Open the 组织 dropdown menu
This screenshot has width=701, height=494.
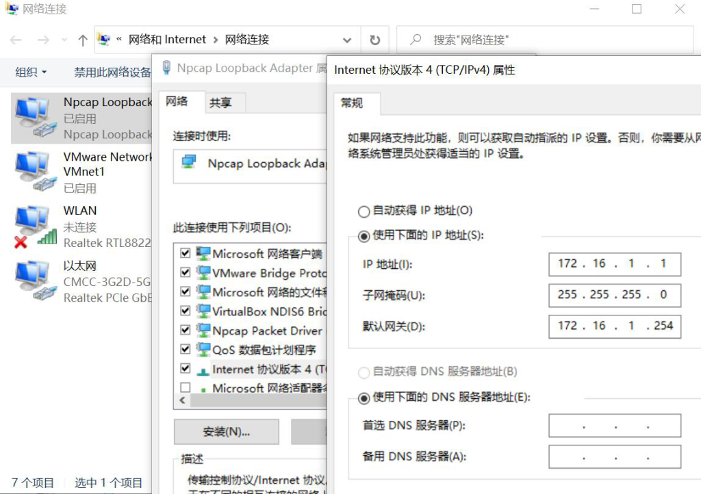click(x=31, y=72)
